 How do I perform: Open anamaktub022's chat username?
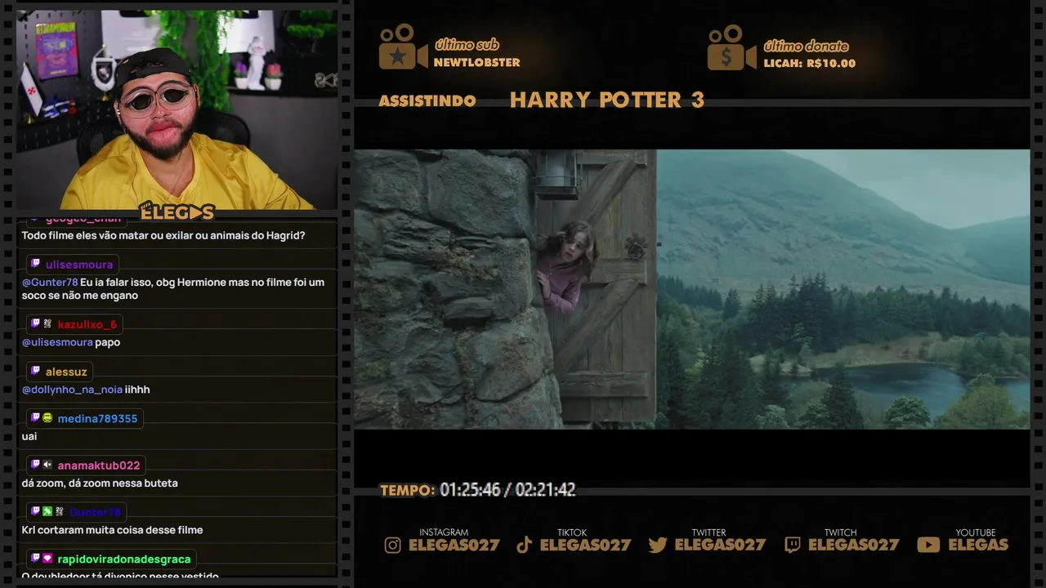tap(99, 465)
